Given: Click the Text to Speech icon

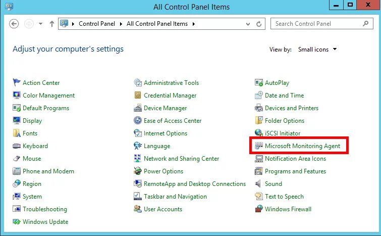Looking at the screenshot, I should [259, 197].
